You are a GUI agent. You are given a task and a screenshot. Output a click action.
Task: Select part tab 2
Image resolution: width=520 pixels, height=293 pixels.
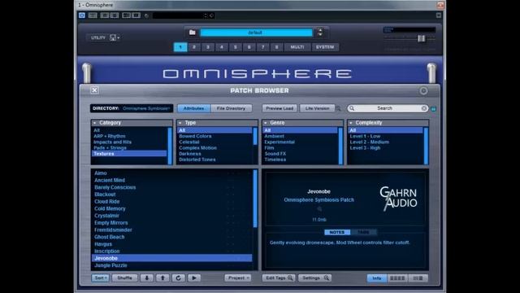(x=194, y=47)
